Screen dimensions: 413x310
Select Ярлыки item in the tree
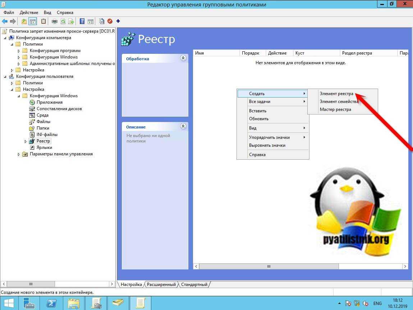click(44, 147)
